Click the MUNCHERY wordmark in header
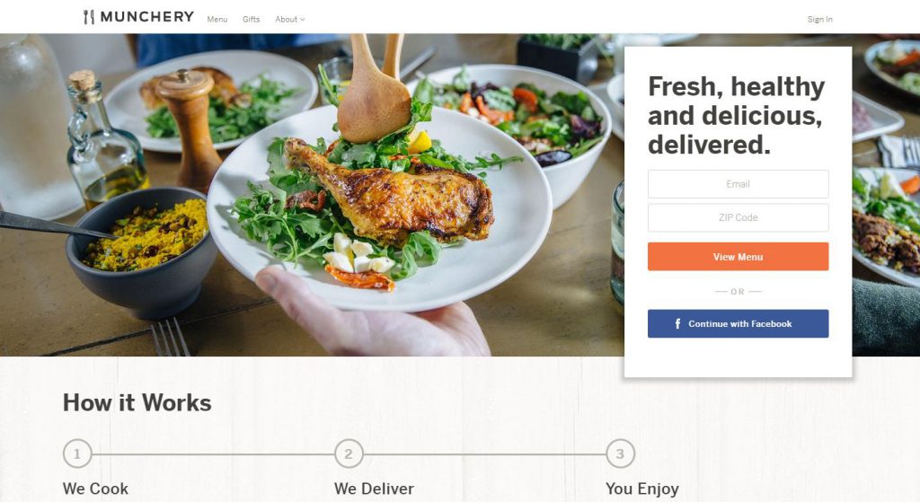Screen dimensions: 920x502 pyautogui.click(x=146, y=17)
